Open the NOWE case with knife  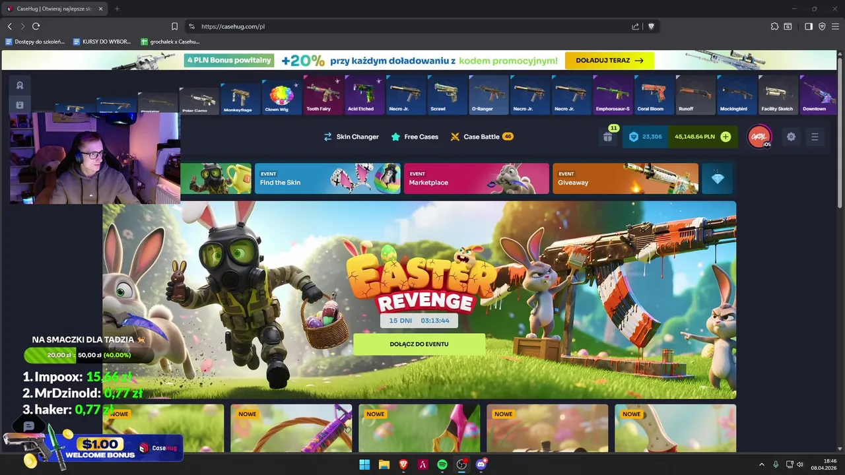(x=675, y=428)
